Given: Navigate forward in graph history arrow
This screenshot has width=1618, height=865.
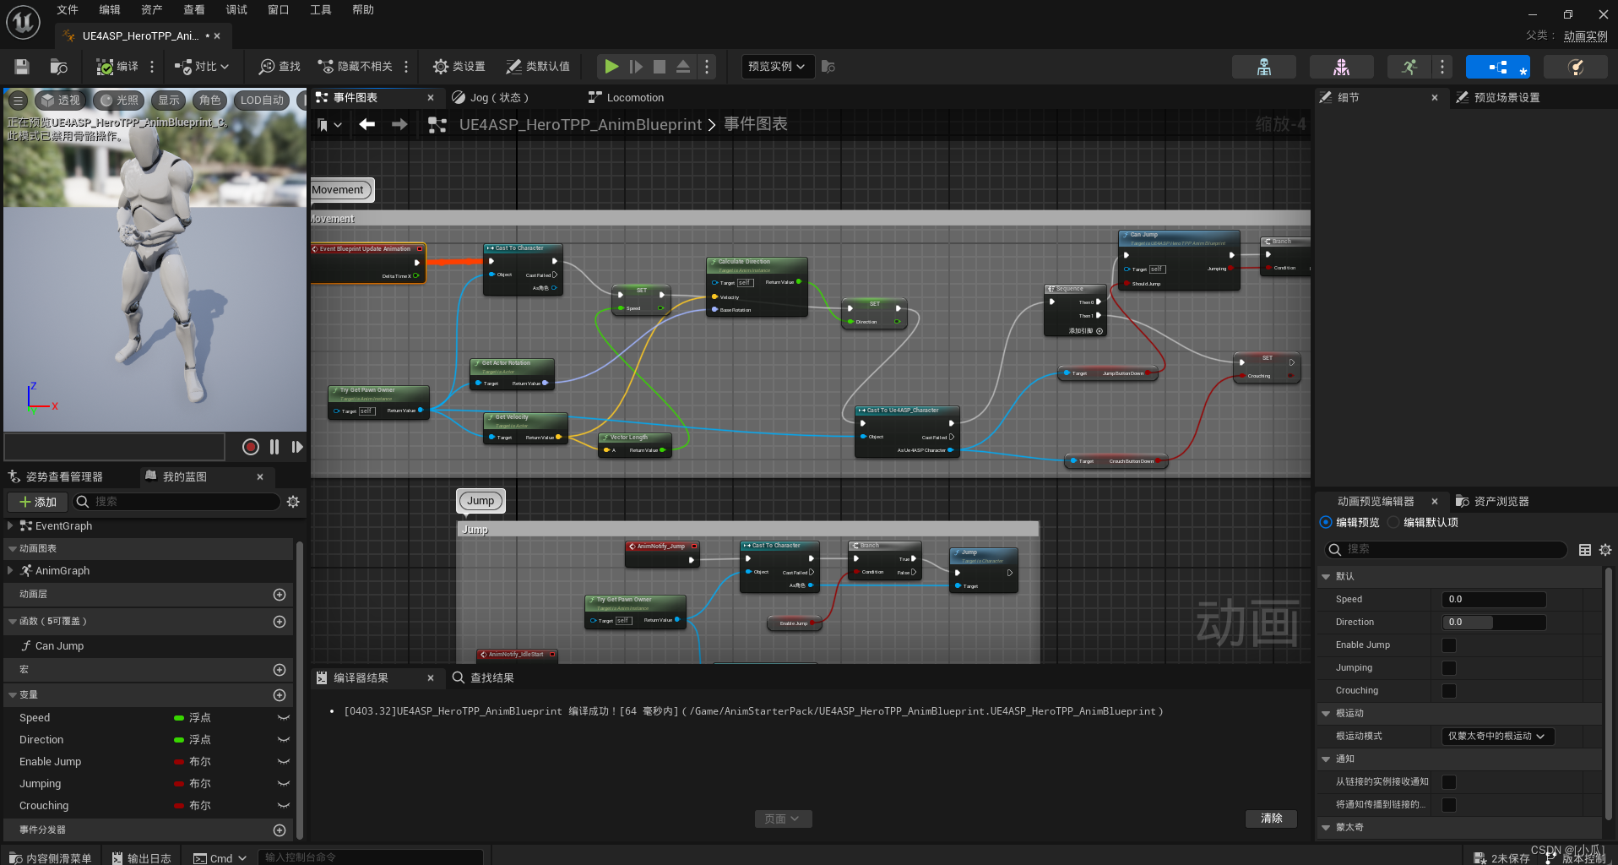Looking at the screenshot, I should point(399,125).
